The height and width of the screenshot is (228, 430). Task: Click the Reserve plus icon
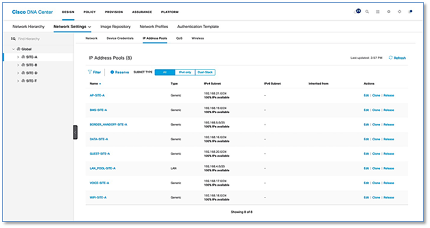[112, 72]
